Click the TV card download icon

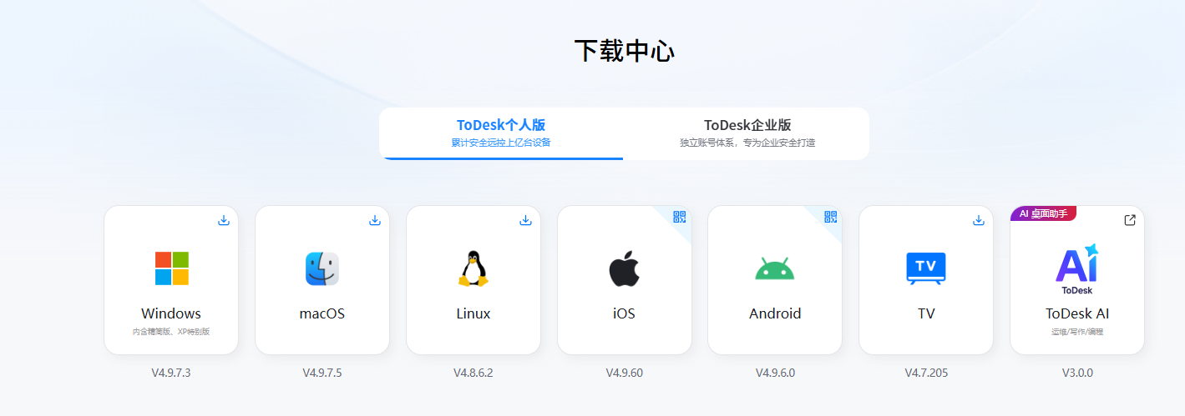pyautogui.click(x=978, y=220)
